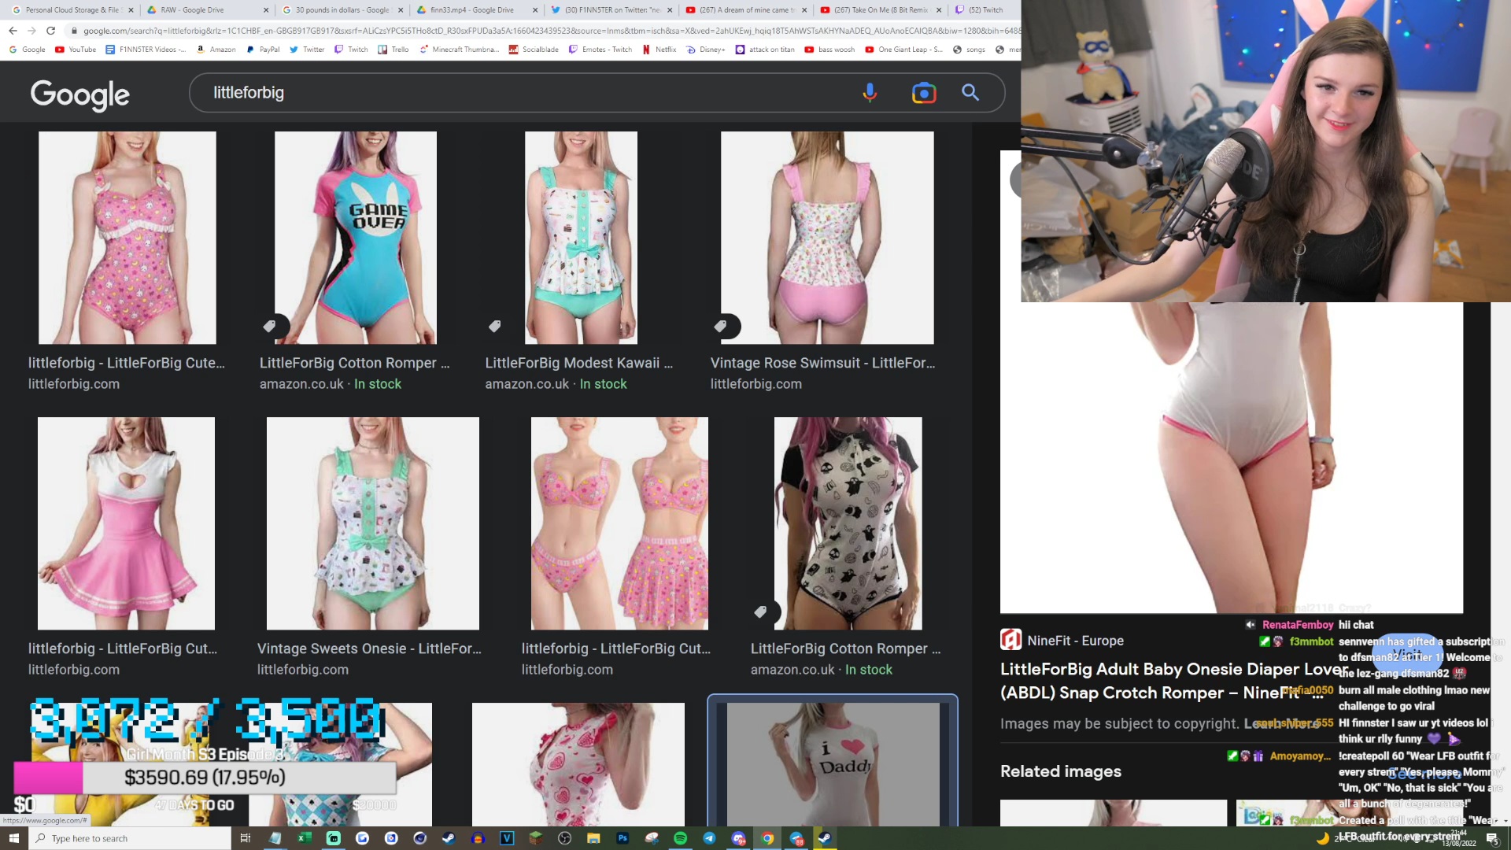The width and height of the screenshot is (1511, 850).
Task: Open 'Emotes - Twitch' bookmark
Action: [x=600, y=50]
